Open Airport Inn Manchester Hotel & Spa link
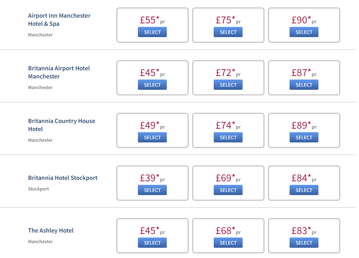This screenshot has height=258, width=359. tap(59, 20)
